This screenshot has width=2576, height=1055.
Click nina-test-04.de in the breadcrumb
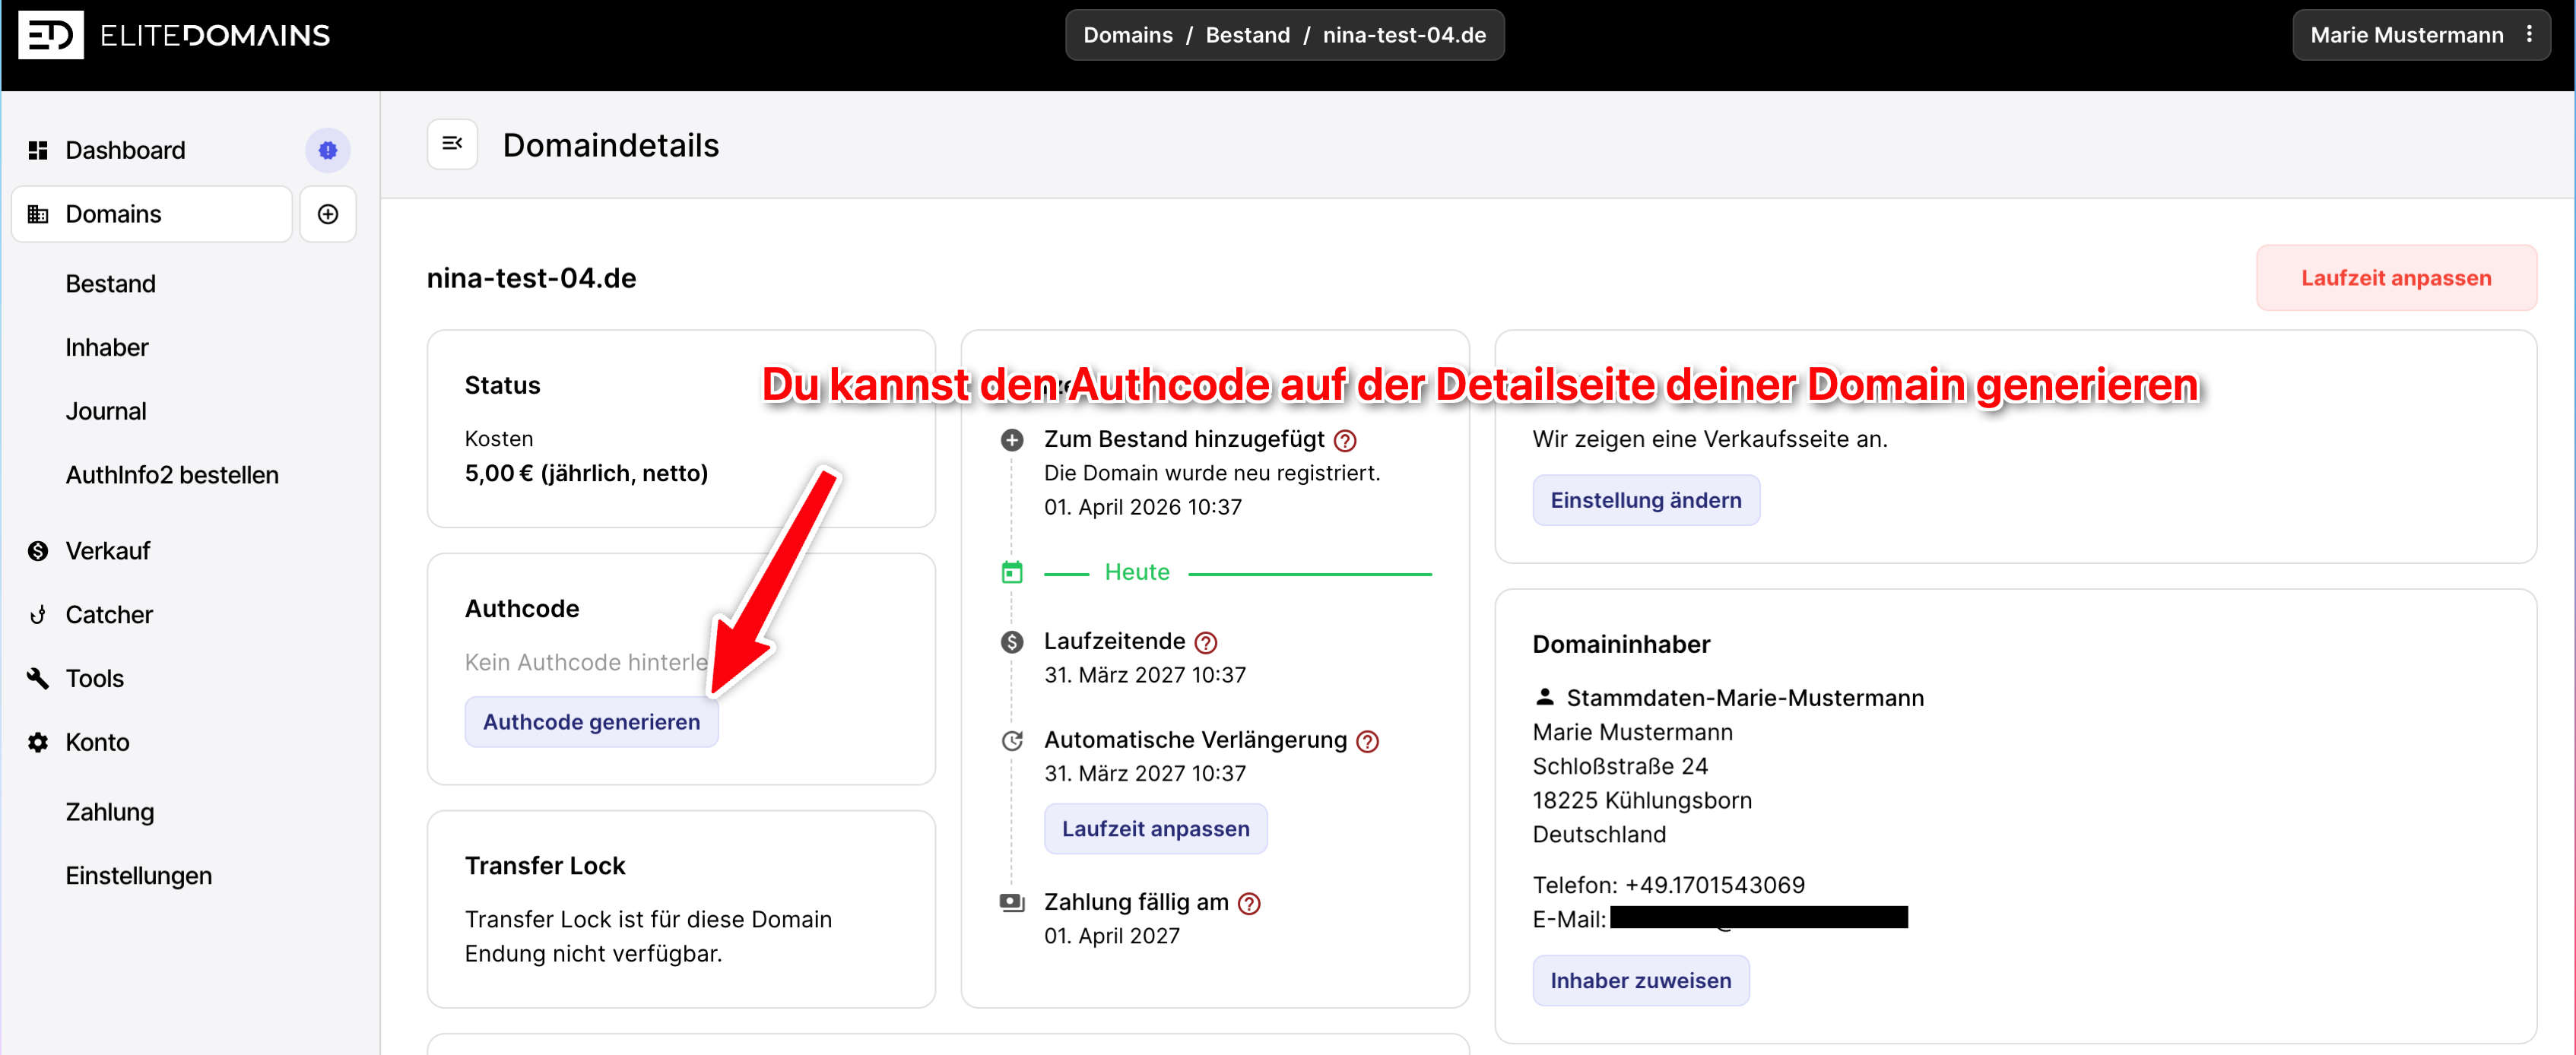pos(1404,35)
